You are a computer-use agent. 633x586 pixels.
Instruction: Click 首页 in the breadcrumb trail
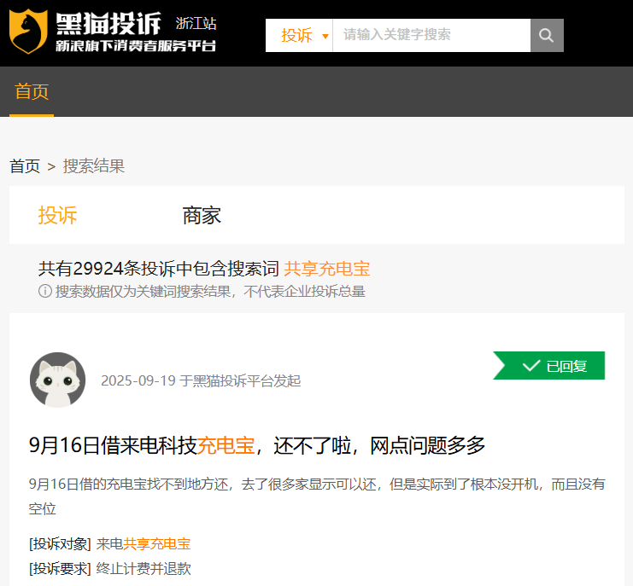(25, 166)
